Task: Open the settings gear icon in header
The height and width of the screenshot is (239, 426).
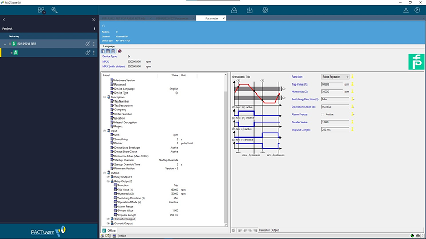Action: [265, 10]
